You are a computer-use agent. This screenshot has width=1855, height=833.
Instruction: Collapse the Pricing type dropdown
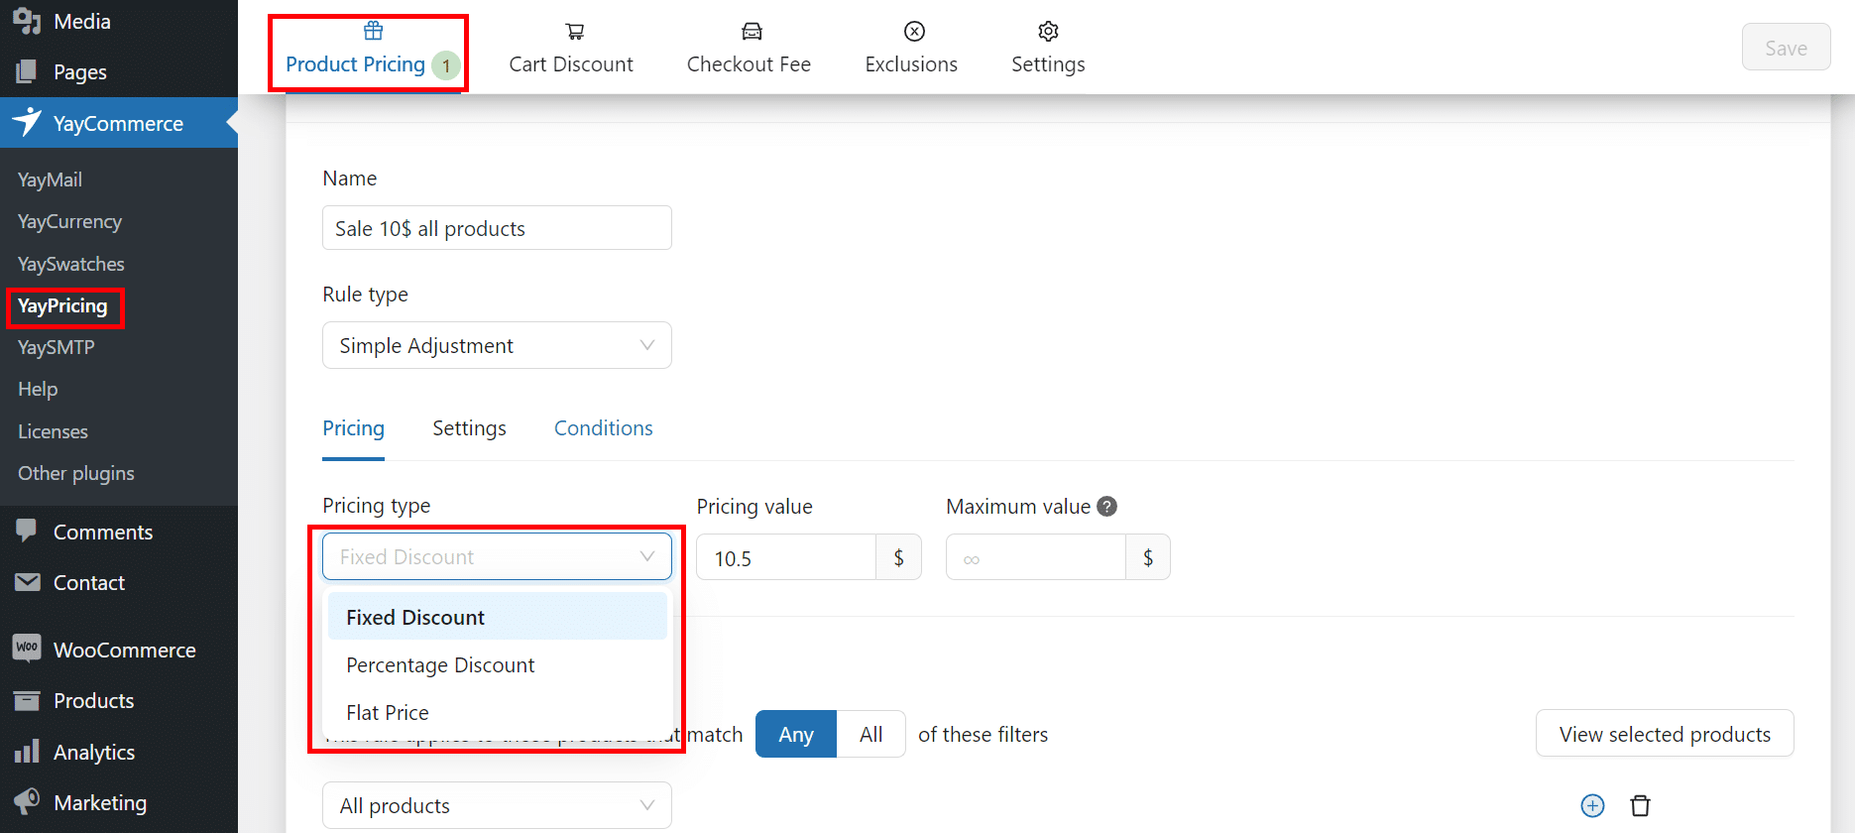point(497,556)
